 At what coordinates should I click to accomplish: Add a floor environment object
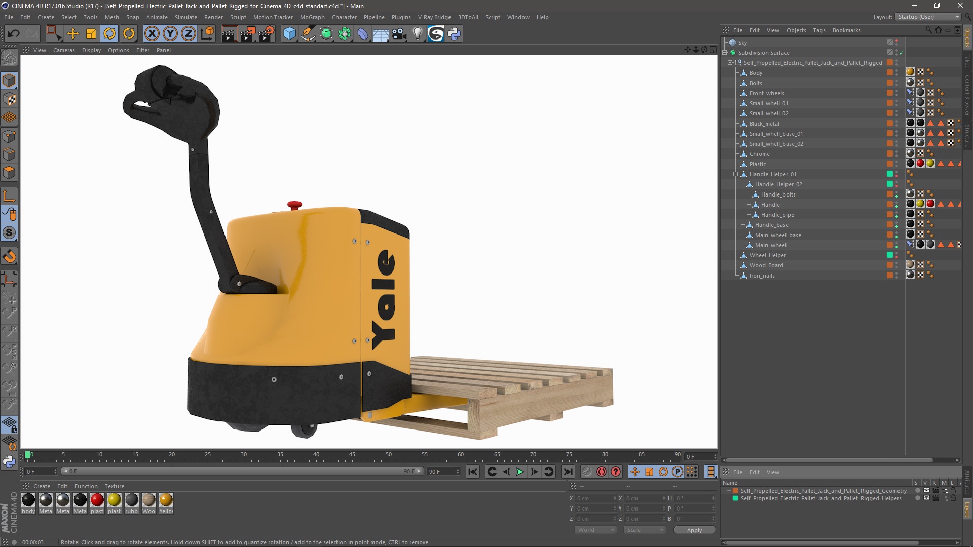(x=381, y=34)
